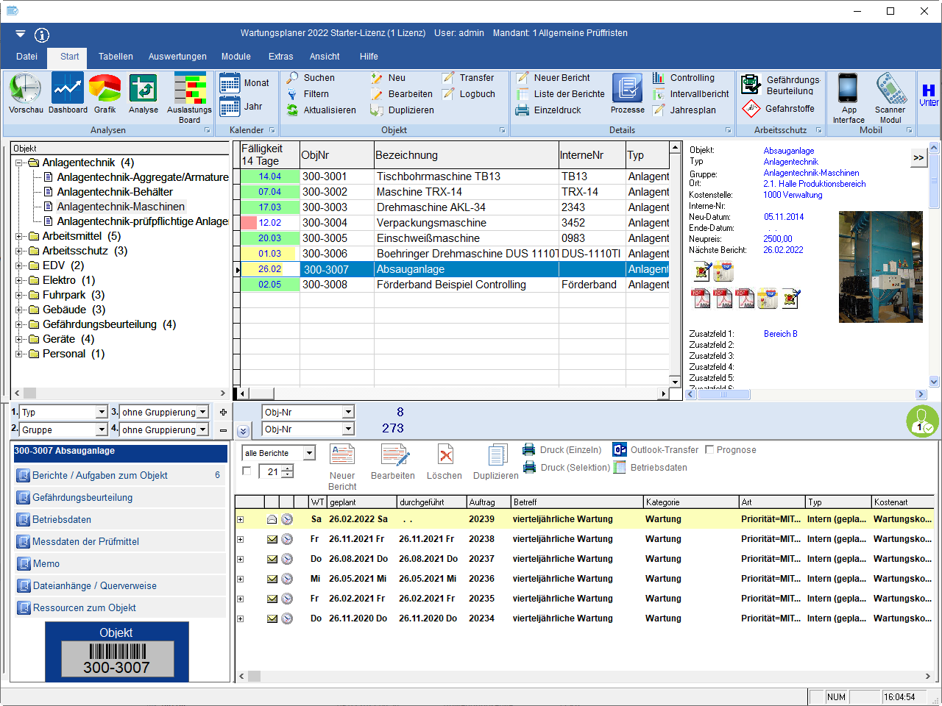Click the Löschen report icon
Image resolution: width=942 pixels, height=706 pixels.
tap(445, 456)
